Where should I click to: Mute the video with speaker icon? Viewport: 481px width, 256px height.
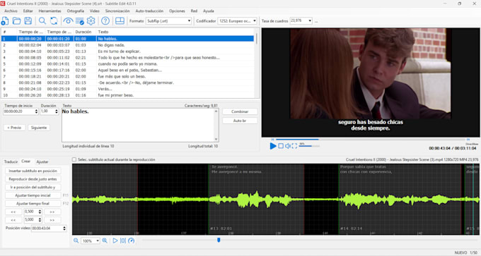[x=288, y=146]
